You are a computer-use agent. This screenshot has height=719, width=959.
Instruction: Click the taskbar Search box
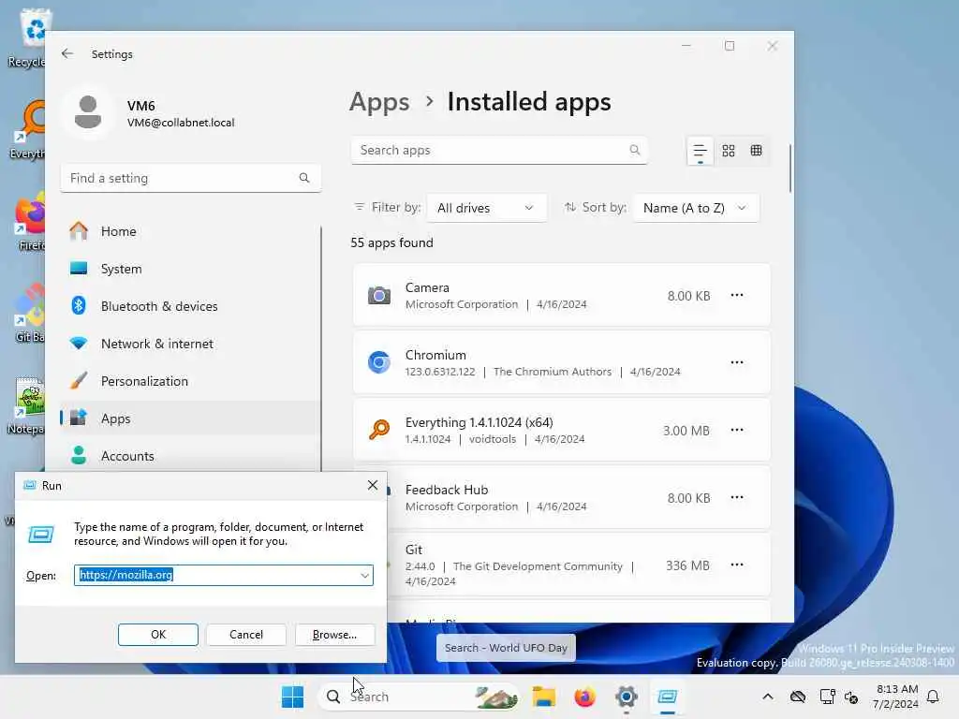(418, 697)
